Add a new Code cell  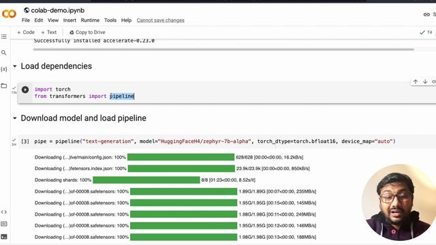tap(26, 32)
